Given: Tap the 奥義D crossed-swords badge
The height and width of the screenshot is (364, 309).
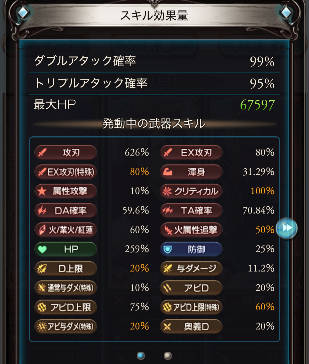Looking at the screenshot, I should 191,326.
